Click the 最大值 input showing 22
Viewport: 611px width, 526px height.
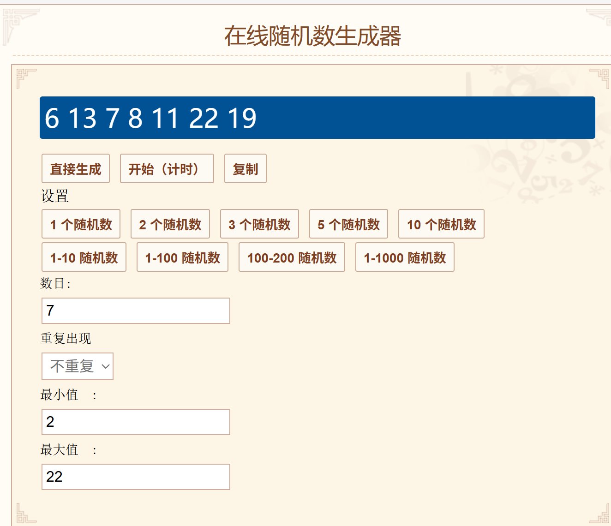click(136, 477)
